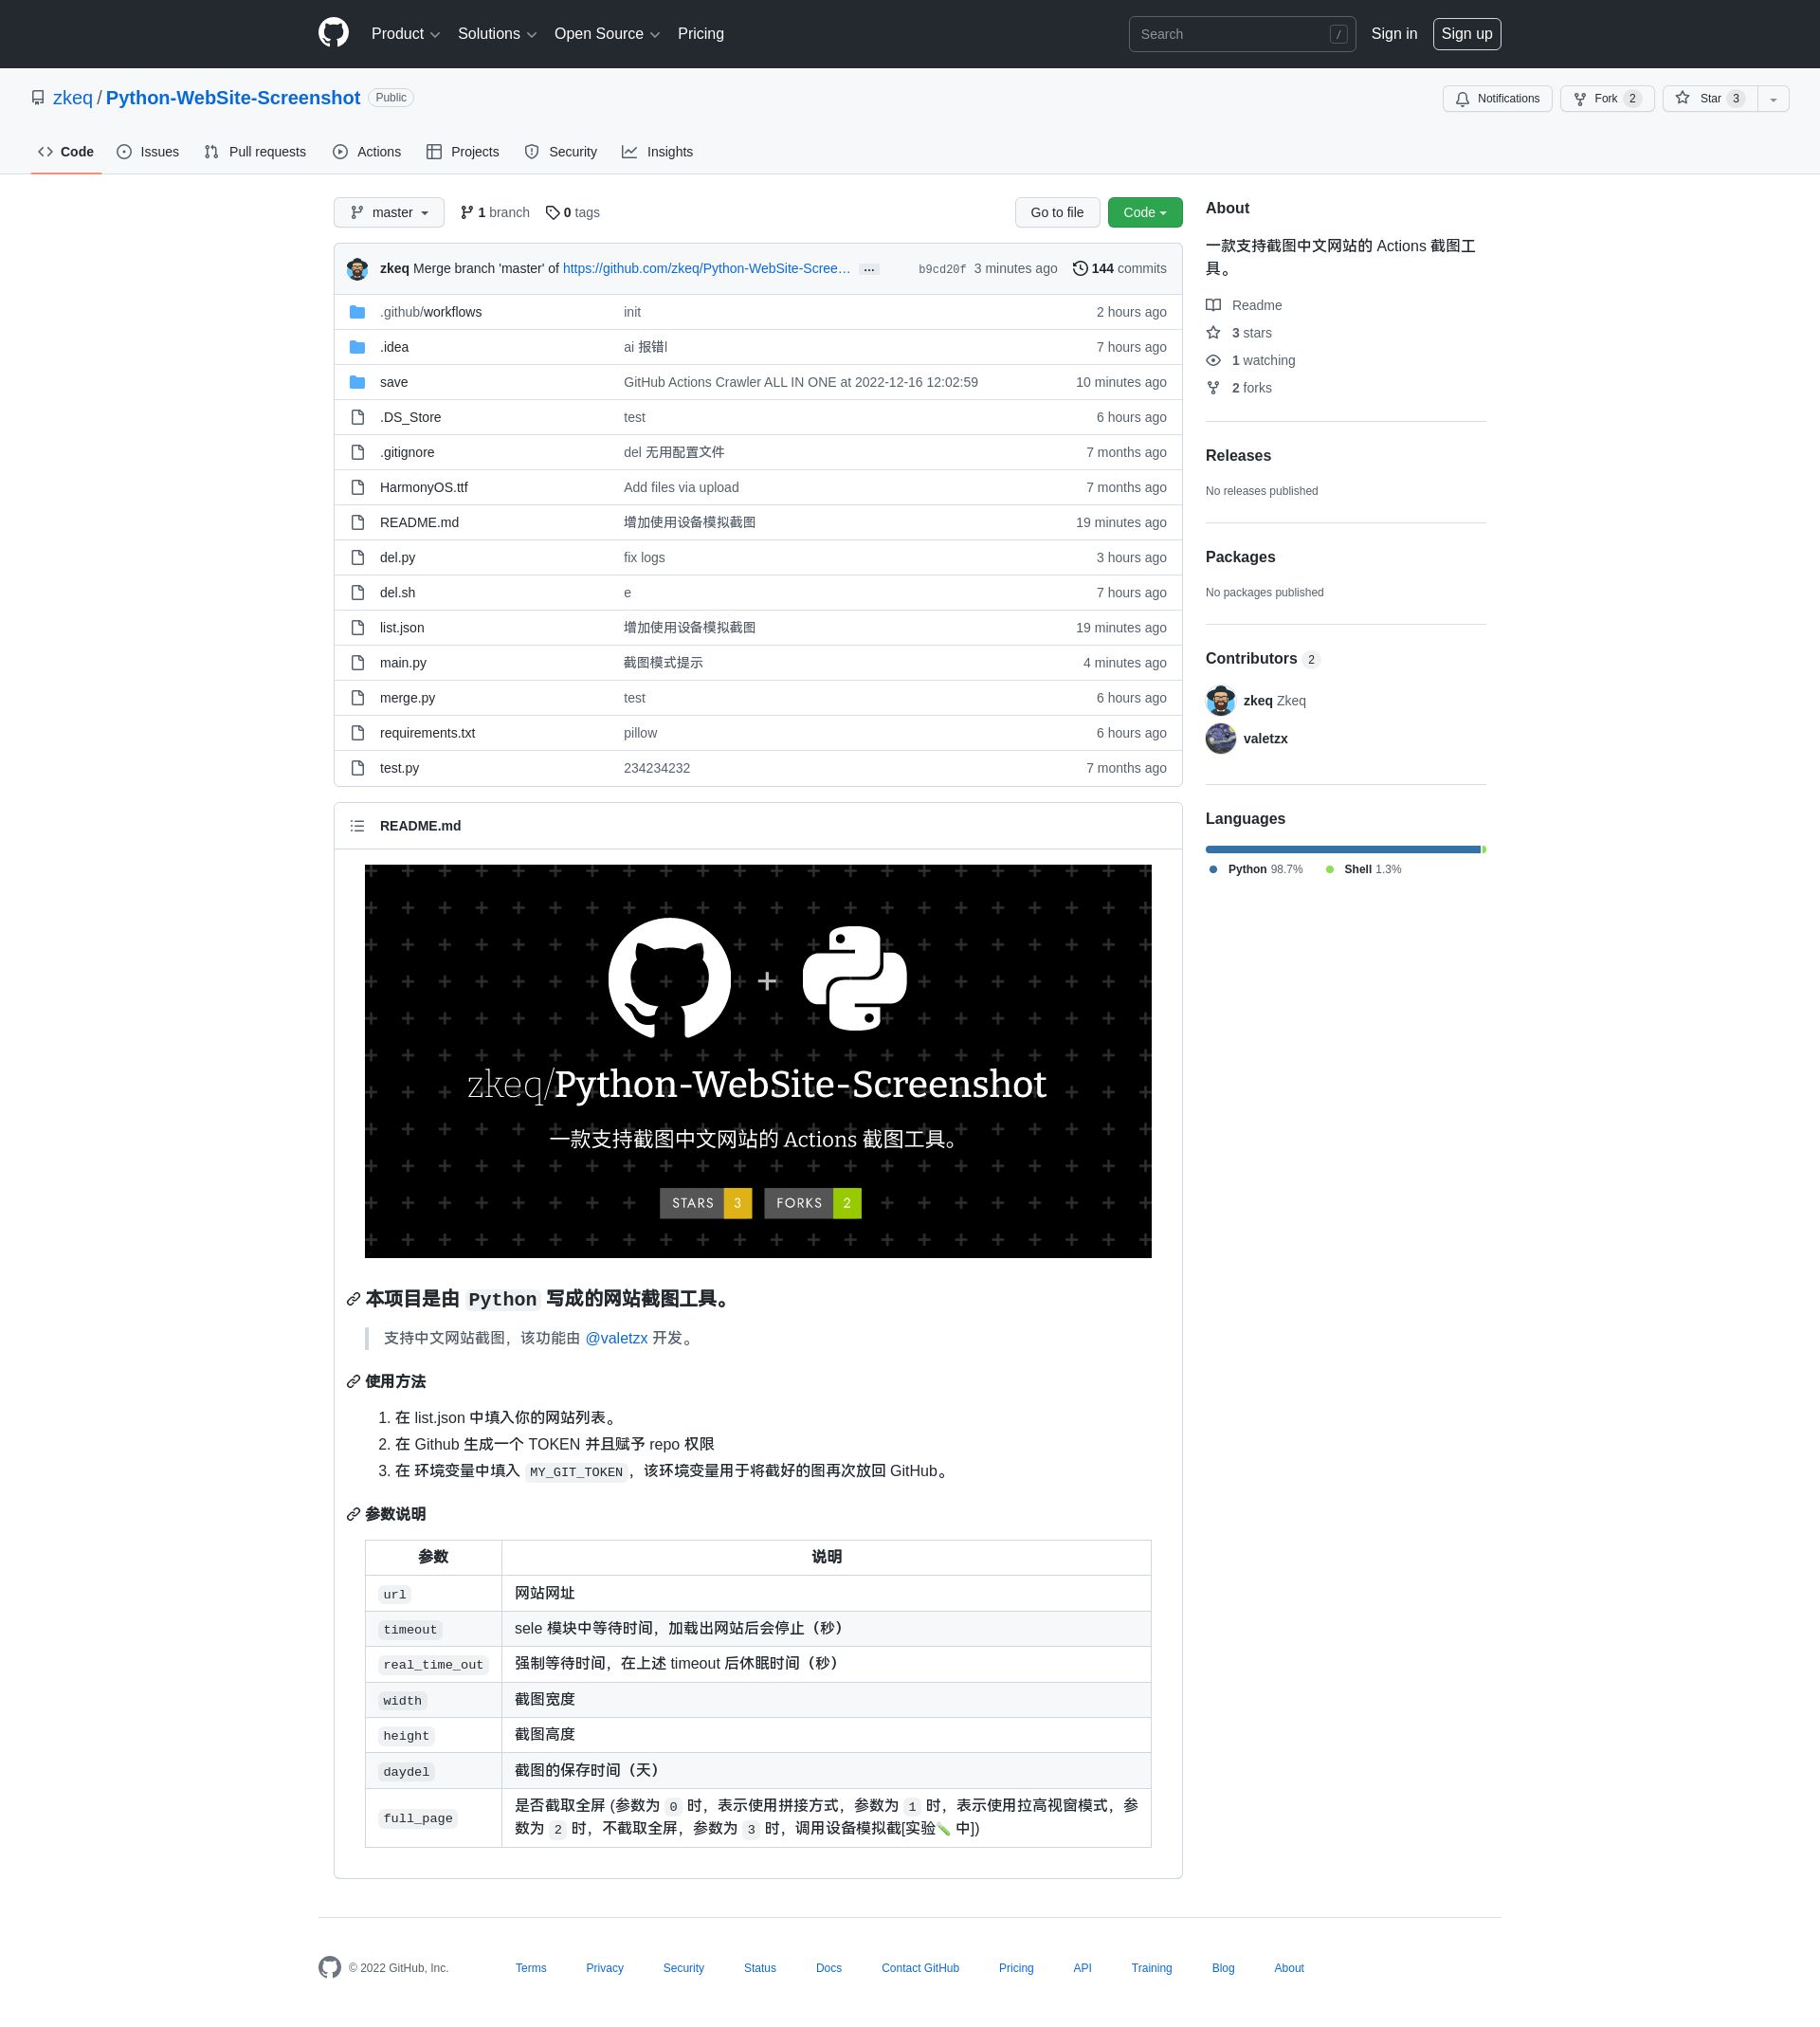Viewport: 1820px width, 2027px height.
Task: Click the Go to file button
Action: [x=1057, y=212]
